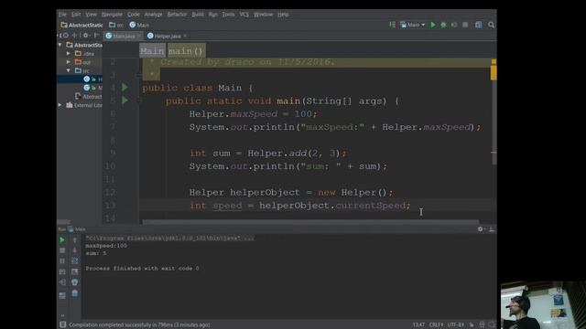
Task: Collapse the src folder
Action: (x=69, y=70)
